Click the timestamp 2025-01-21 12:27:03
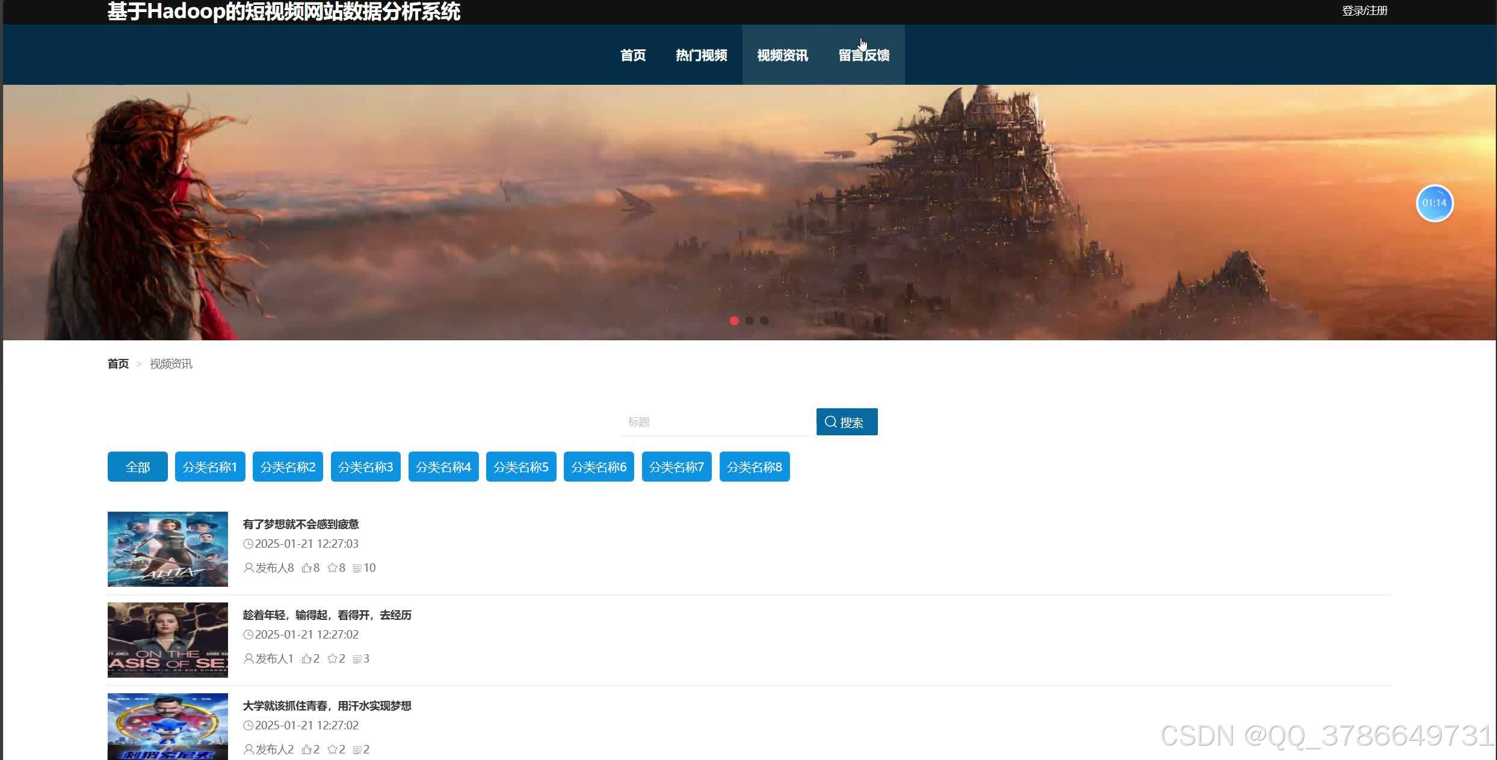Screen dimensions: 1497x760 tap(307, 544)
